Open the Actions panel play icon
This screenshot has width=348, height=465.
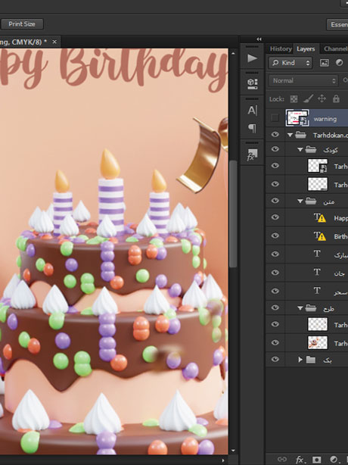tap(252, 58)
